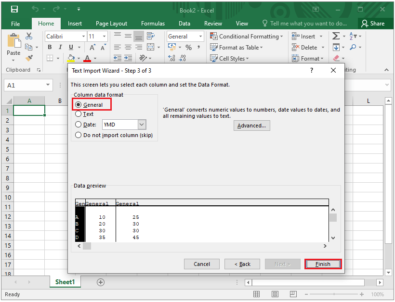Open the YMD date format dropdown
The width and height of the screenshot is (395, 302).
pyautogui.click(x=141, y=124)
